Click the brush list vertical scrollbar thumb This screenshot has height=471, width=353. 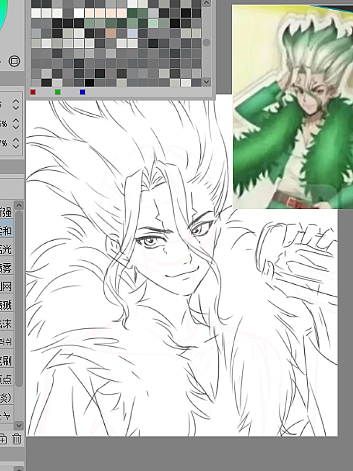[x=19, y=299]
